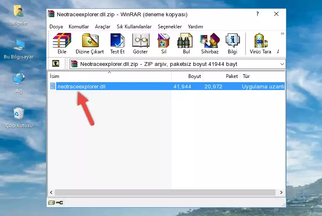Start Virüs Tara scan
The width and height of the screenshot is (322, 216).
pos(260,43)
